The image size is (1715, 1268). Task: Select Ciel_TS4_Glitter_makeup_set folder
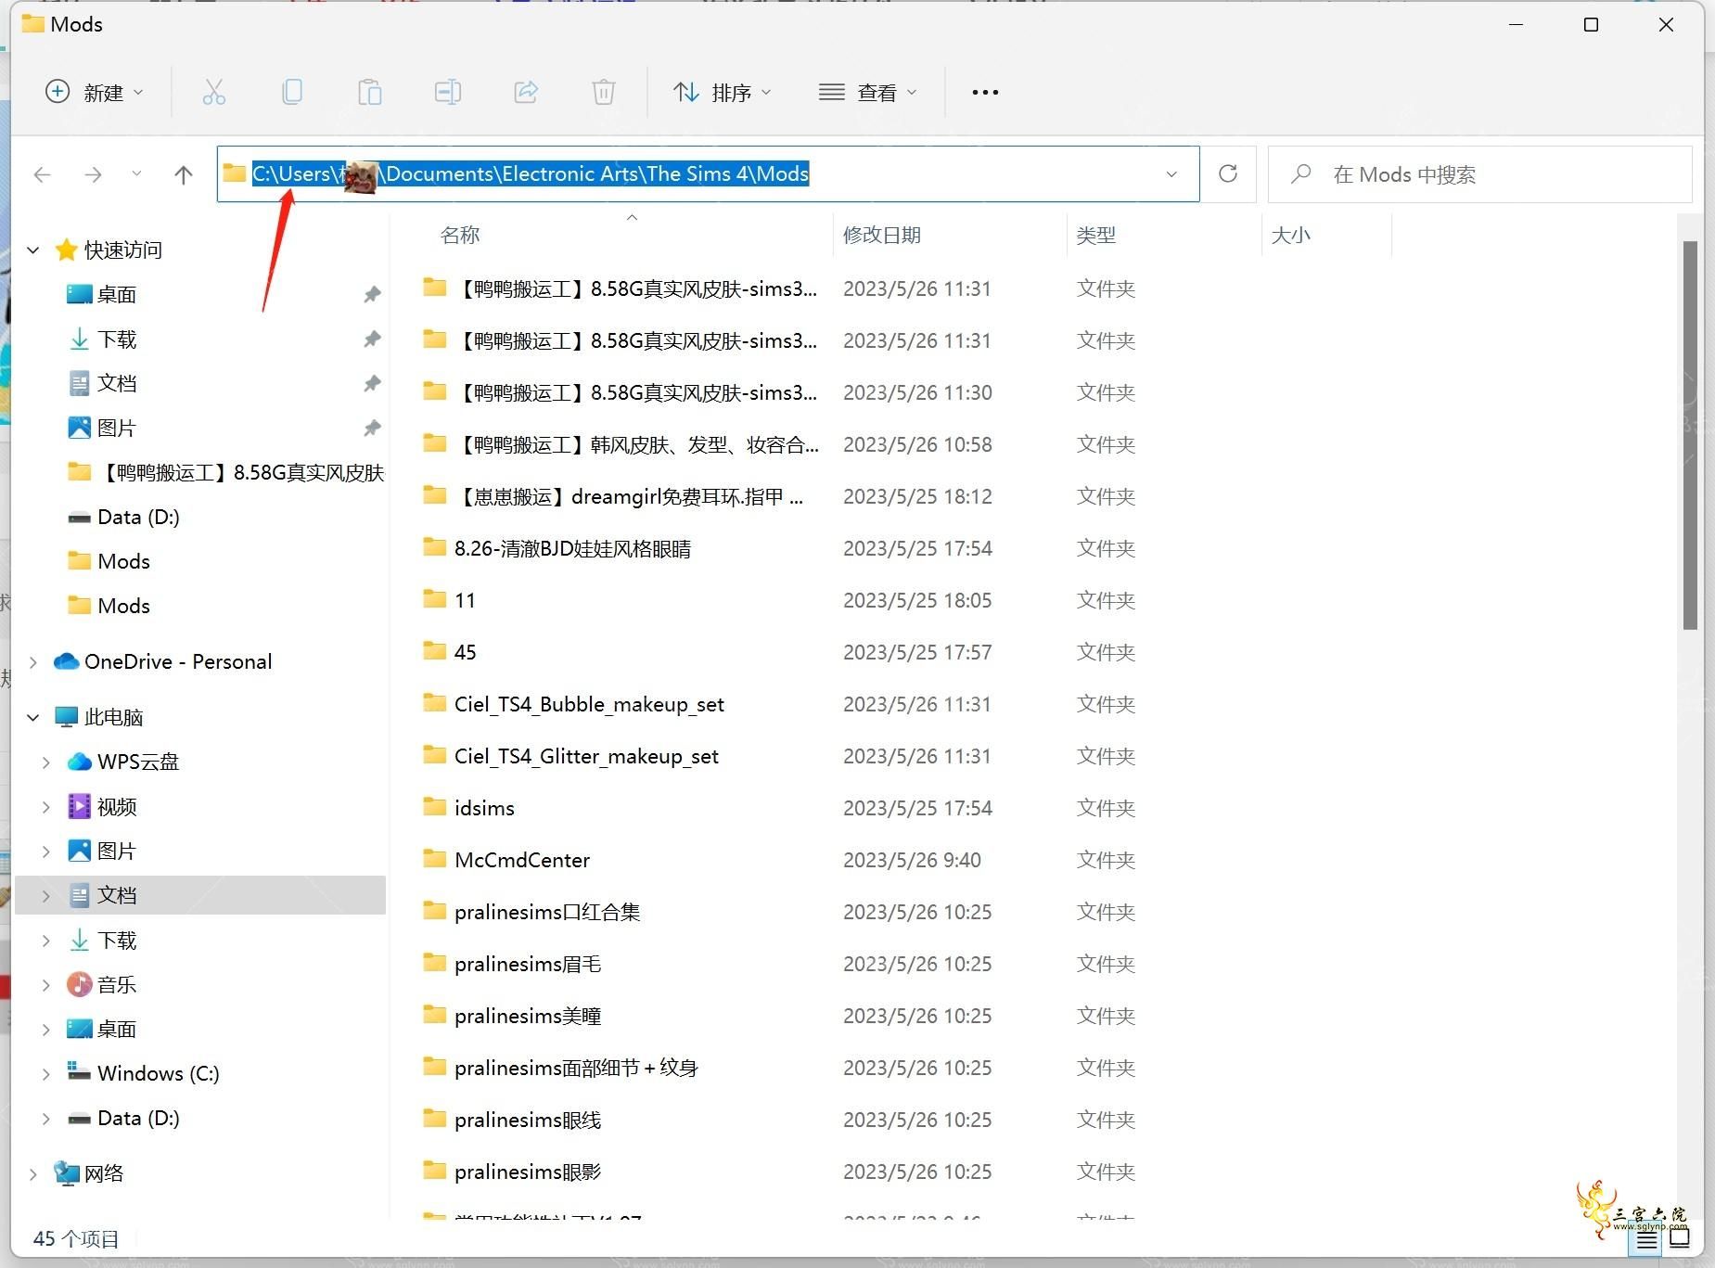(586, 756)
